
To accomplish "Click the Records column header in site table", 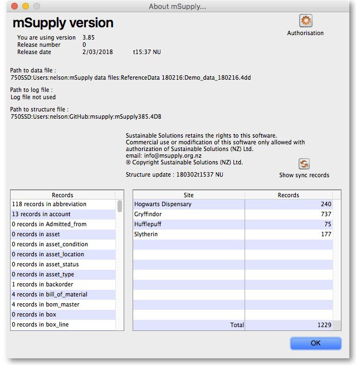I will 288,195.
